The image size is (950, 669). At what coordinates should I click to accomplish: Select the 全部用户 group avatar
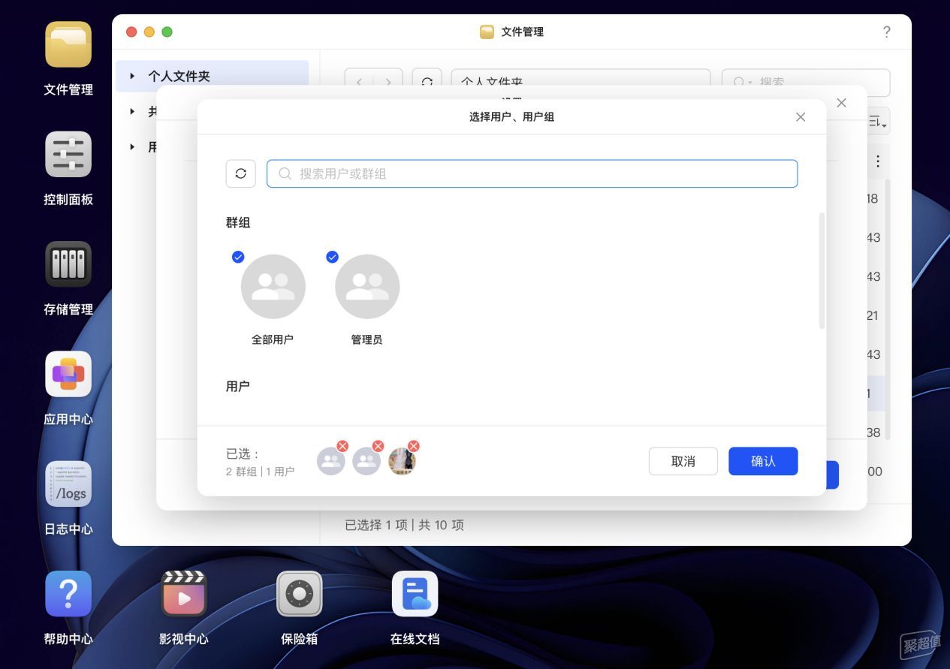273,286
